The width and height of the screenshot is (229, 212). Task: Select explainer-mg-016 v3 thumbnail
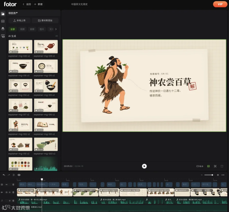pos(20,66)
